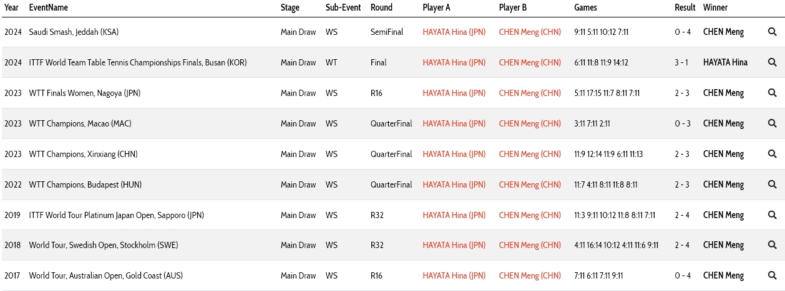Image resolution: width=785 pixels, height=291 pixels.
Task: Click the Round column header
Action: (x=381, y=7)
